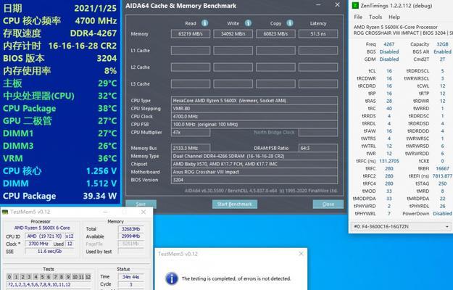Image resolution: width=453 pixels, height=290 pixels.
Task: Click the CPU Stepping VMR-B0 value
Action: coord(254,109)
